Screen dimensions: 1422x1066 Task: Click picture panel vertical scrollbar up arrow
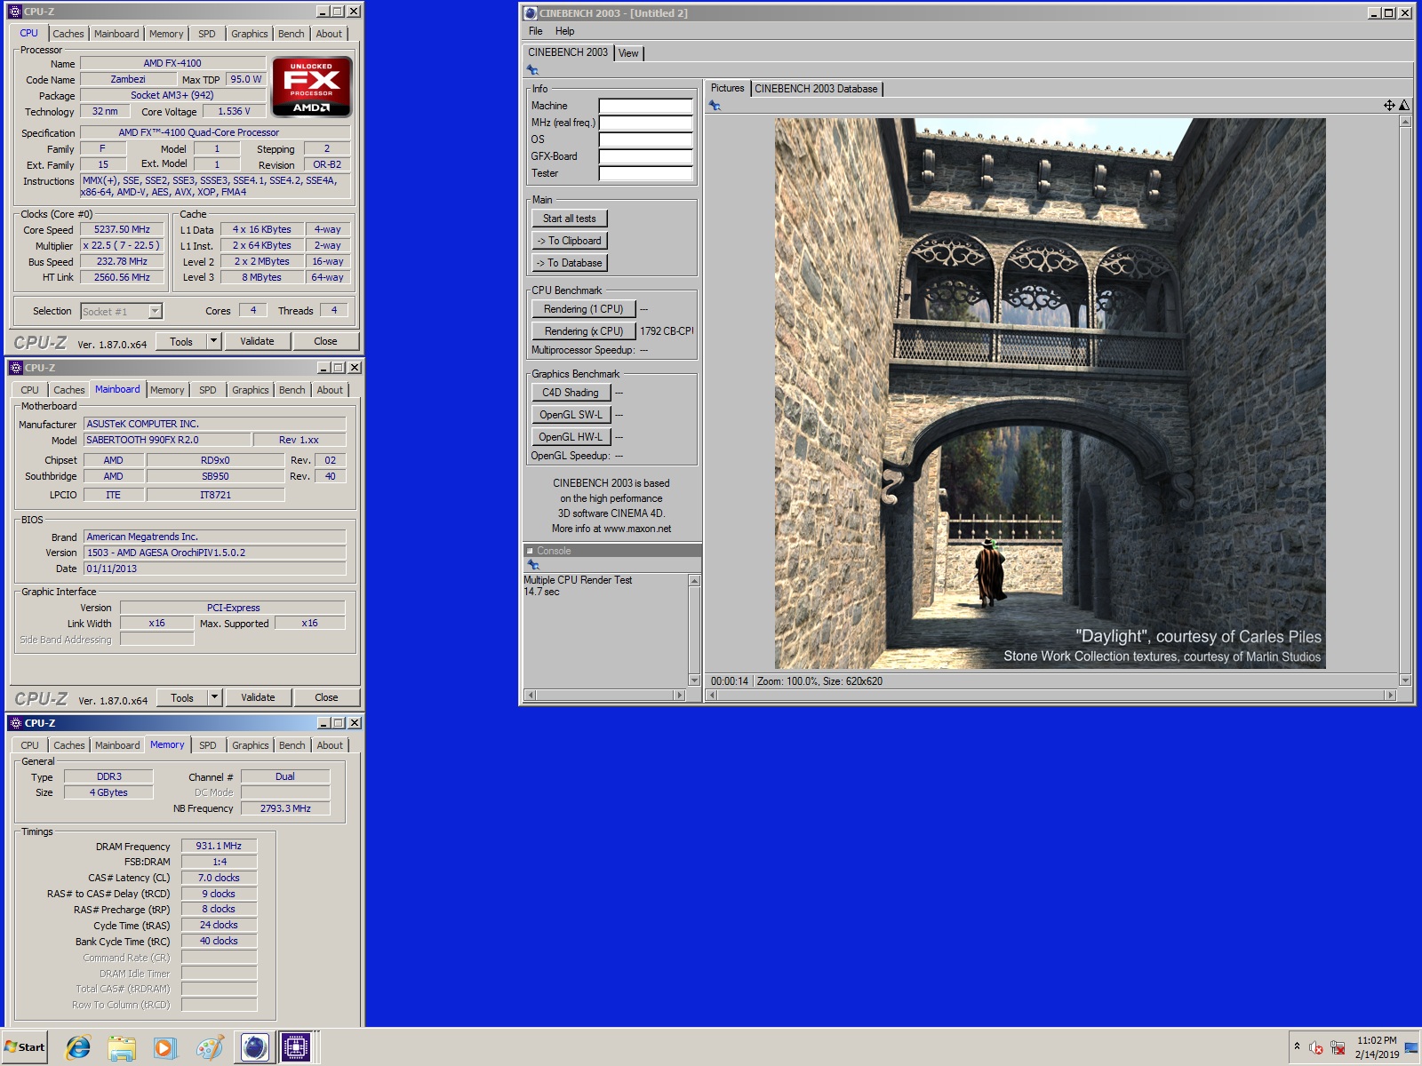click(1405, 122)
